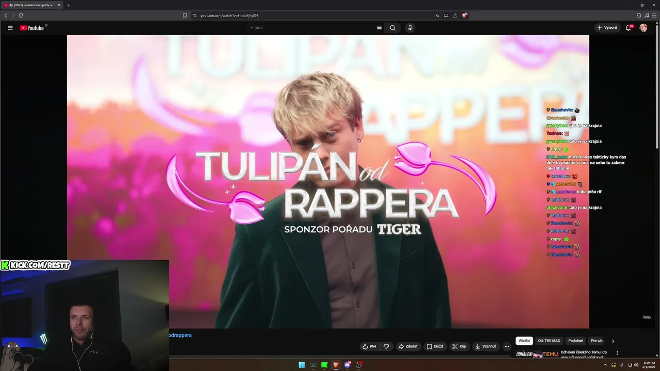Share this page from the address bar
Image resolution: width=660 pixels, height=371 pixels.
455,15
